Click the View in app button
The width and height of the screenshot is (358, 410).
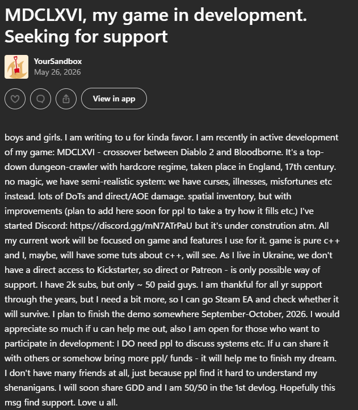coord(114,99)
